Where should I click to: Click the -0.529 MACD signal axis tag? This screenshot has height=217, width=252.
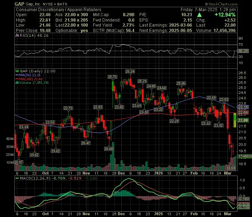tap(243, 204)
